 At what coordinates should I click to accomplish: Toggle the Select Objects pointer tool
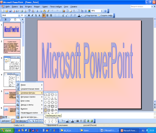[x=13, y=121]
